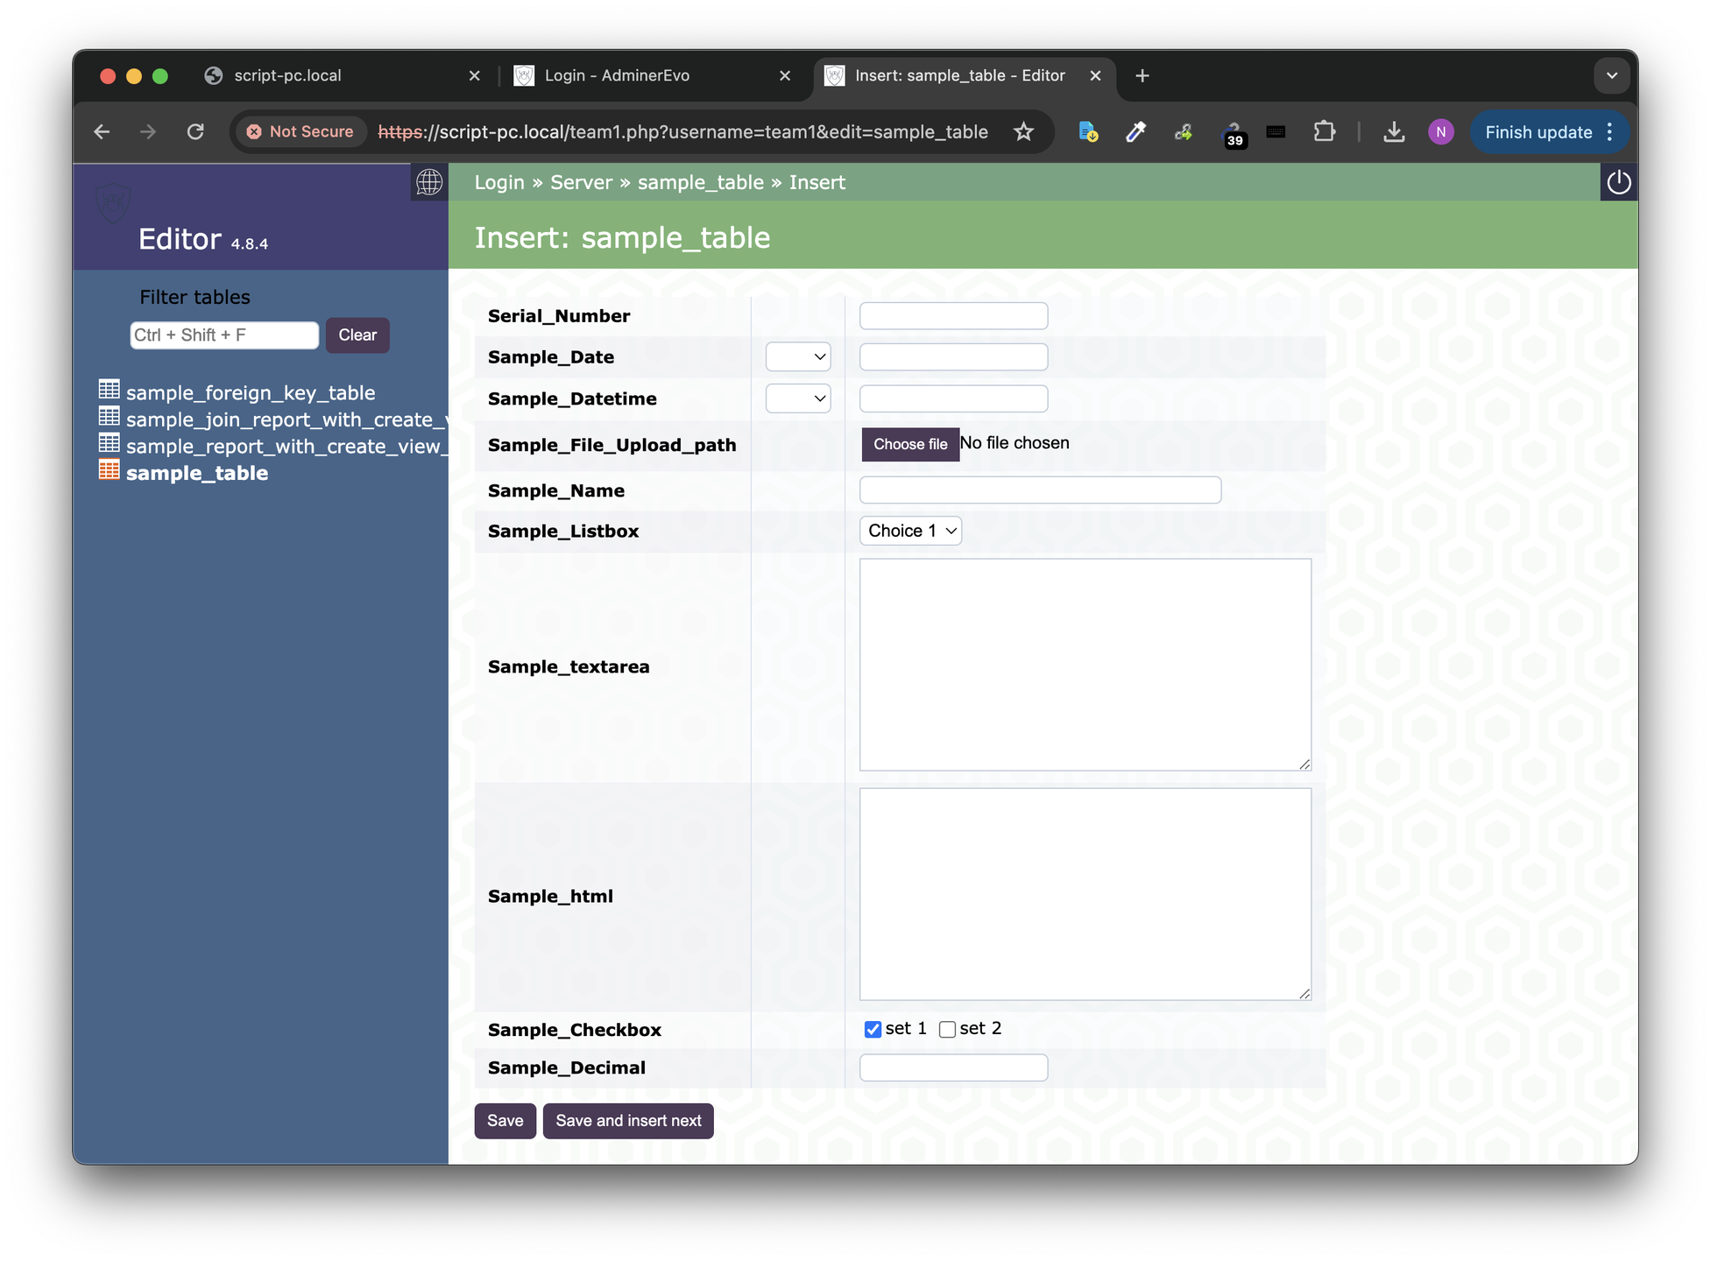Image resolution: width=1711 pixels, height=1261 pixels.
Task: Click the globe language icon
Action: pos(429,182)
